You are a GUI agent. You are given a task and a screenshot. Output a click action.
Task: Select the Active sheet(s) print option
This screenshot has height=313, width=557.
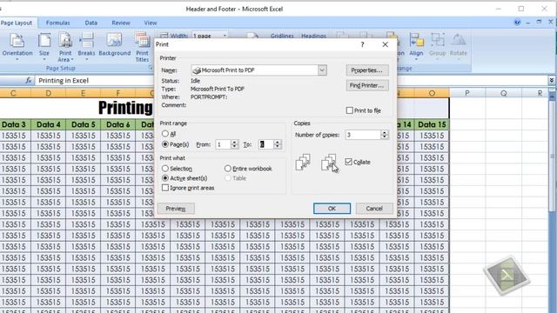click(x=165, y=178)
